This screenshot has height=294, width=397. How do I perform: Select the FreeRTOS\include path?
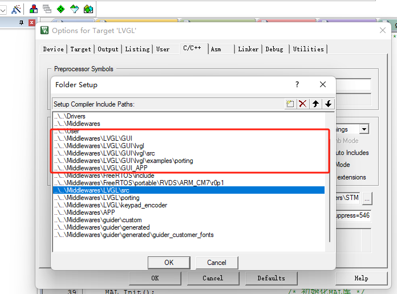pyautogui.click(x=189, y=175)
